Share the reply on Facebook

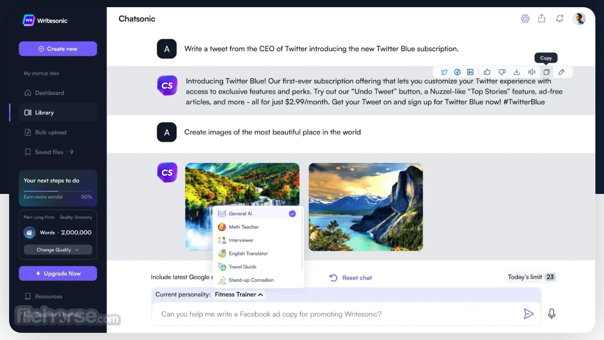point(457,72)
